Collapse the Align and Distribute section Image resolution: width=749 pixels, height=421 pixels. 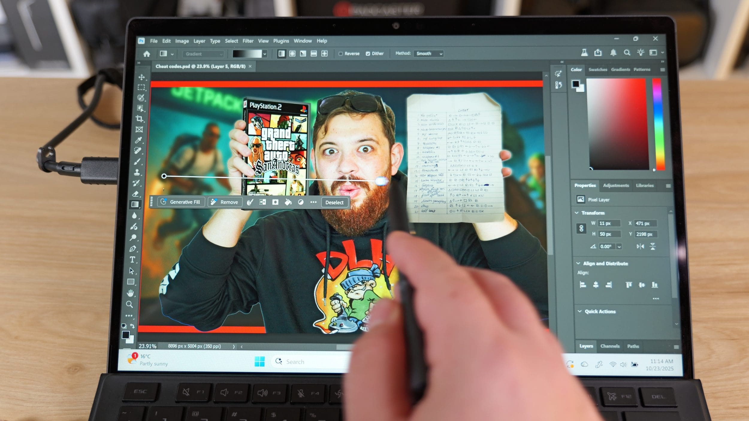pos(578,263)
